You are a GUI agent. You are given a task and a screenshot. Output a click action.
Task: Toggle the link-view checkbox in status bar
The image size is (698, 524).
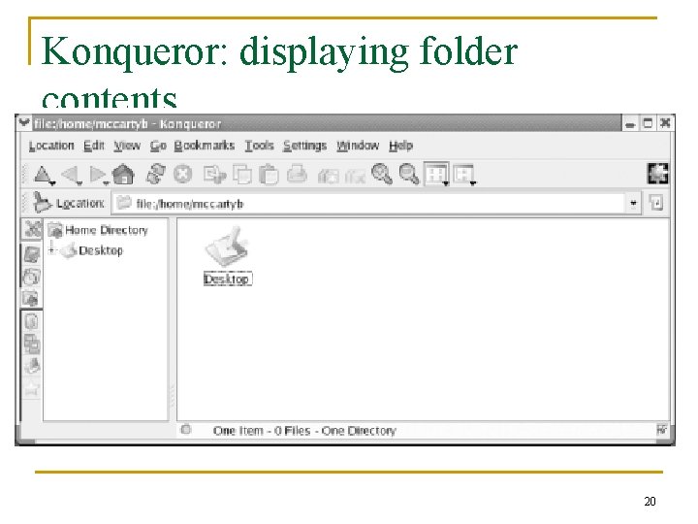pyautogui.click(x=661, y=430)
